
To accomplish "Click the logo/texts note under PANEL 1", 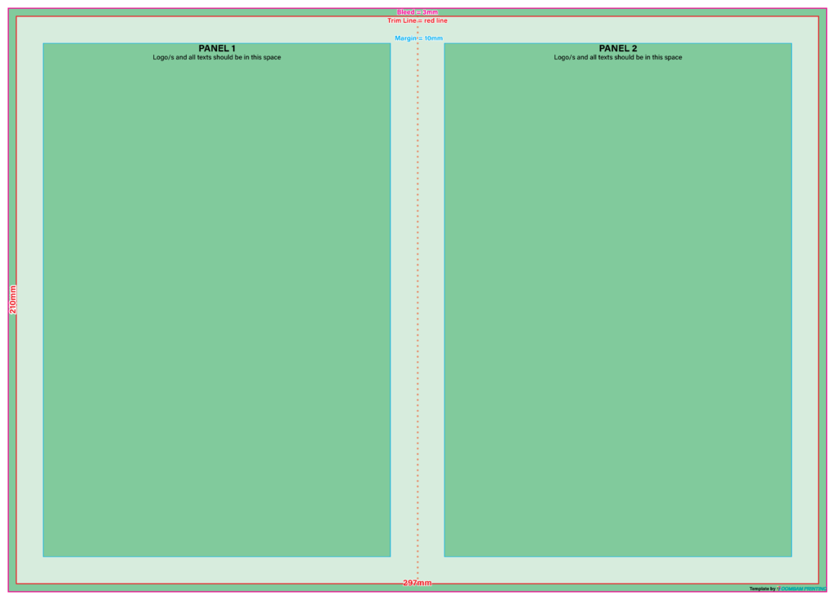I will click(x=217, y=58).
